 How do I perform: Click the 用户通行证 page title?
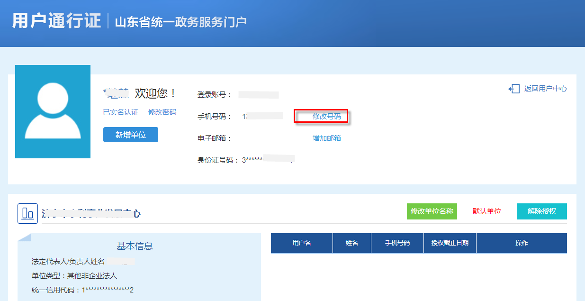tap(56, 21)
